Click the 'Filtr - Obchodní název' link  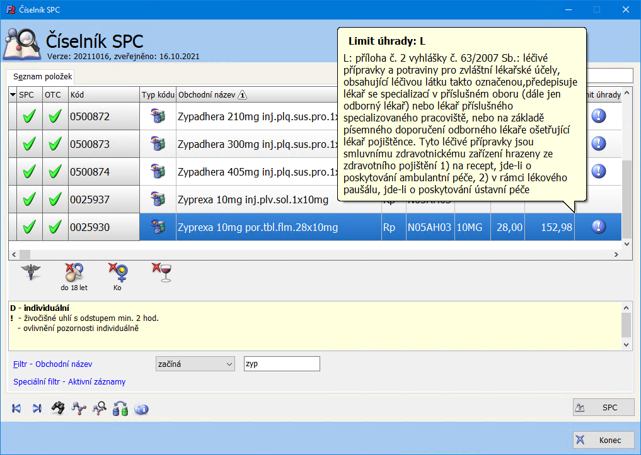click(53, 364)
